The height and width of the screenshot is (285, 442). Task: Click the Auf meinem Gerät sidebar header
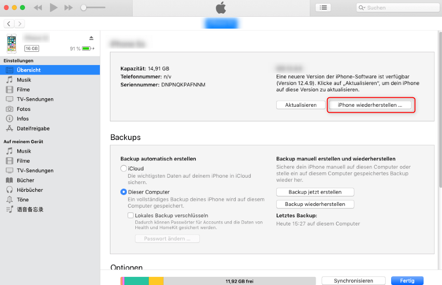click(x=24, y=142)
